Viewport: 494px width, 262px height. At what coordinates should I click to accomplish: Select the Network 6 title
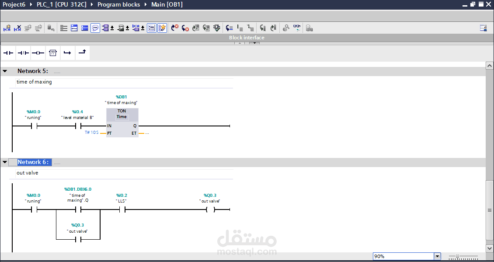(33, 162)
